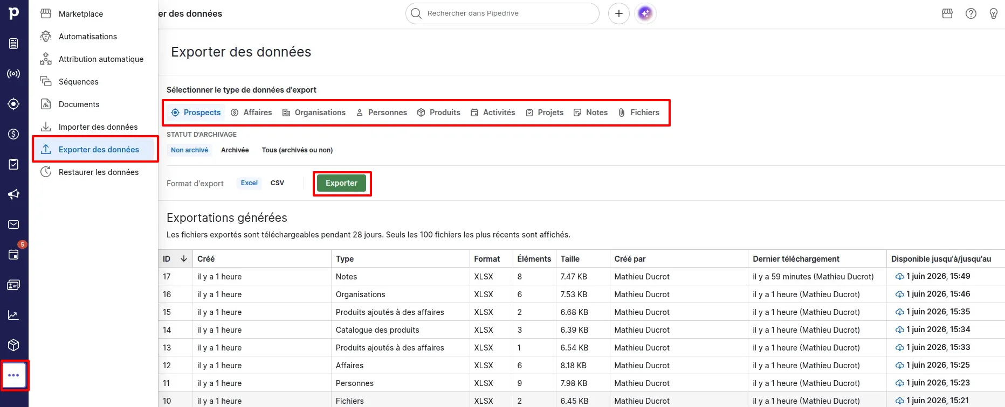Open Automatisations in the side menu
Viewport: 1005px width, 407px height.
(x=94, y=37)
